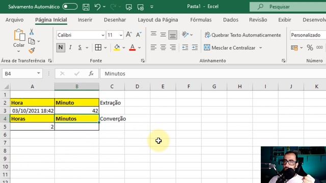The image size is (326, 183).
Task: Toggle Bold (N) formatting
Action: [x=61, y=47]
